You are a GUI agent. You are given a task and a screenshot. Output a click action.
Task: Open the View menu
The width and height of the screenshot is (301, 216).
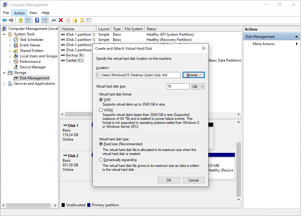point(33,13)
